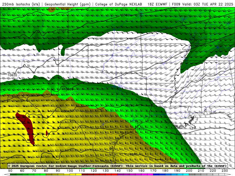Image resolution: width=235 pixels, height=176 pixels.
Task: Click the 'Valid: 03Z TUE APR 22 2025' text
Action: coord(208,4)
